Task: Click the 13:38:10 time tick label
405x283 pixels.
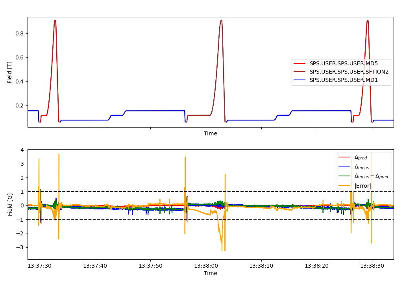Action: [262, 266]
